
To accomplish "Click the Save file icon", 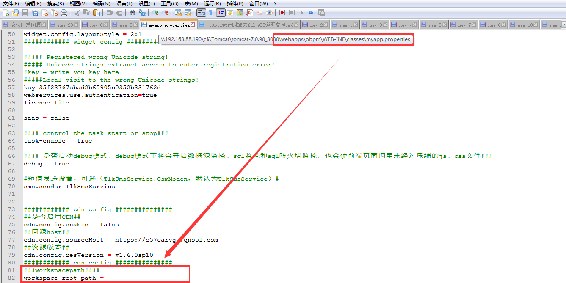I will [25, 13].
